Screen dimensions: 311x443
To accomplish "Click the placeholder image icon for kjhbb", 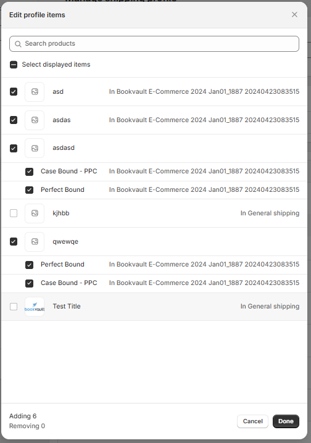I will point(35,213).
